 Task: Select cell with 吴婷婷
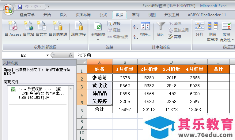pyautogui.click(x=100, y=101)
